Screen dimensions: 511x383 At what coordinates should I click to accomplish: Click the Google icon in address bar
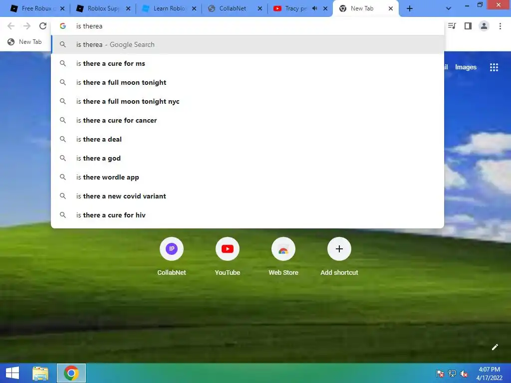(x=63, y=26)
